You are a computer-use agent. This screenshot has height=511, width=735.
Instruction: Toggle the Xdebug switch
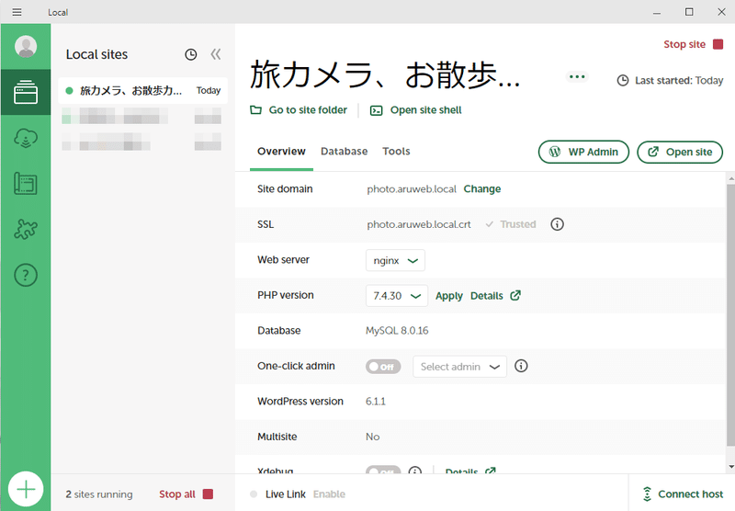(x=383, y=471)
